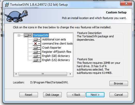Image resolution: width=135 pixels, height=105 pixels.
Task: Select Crash Reporter feature label
Action: (52, 48)
